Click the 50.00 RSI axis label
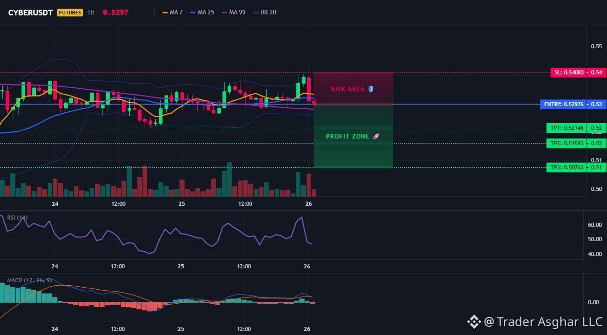607x335 pixels. click(x=595, y=240)
